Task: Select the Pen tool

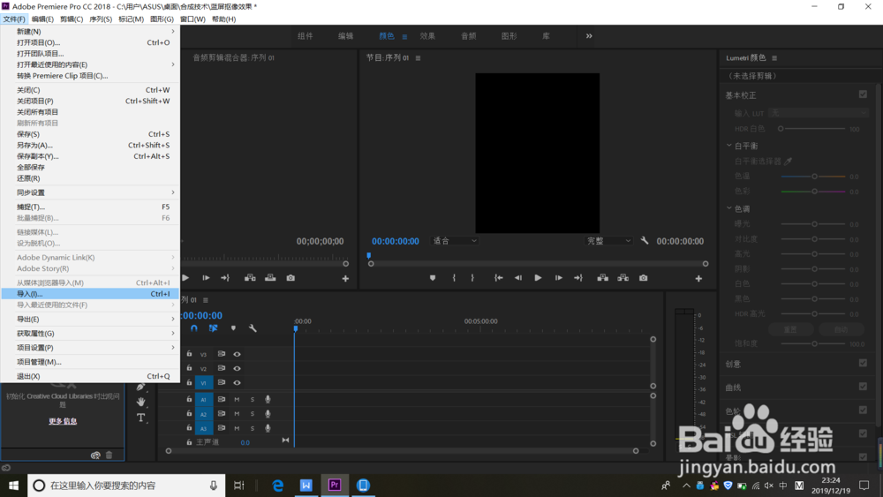Action: pos(140,387)
